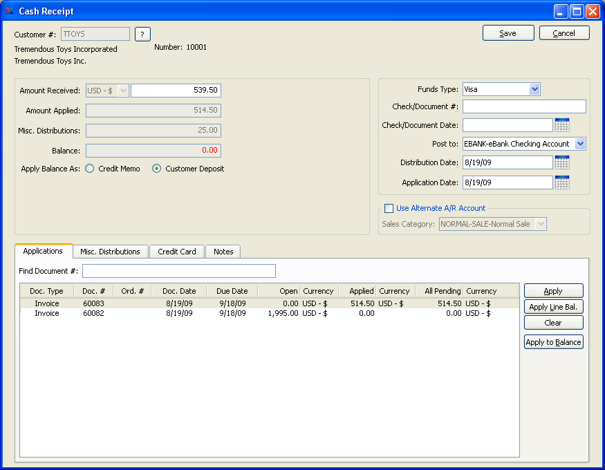Click the Amount Received input field

tap(176, 91)
